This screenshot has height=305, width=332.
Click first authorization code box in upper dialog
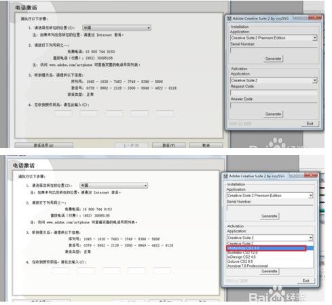63,113
